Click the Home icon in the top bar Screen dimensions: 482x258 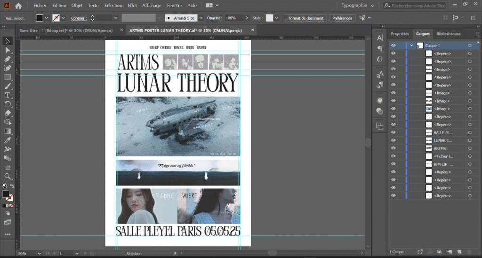click(x=18, y=6)
